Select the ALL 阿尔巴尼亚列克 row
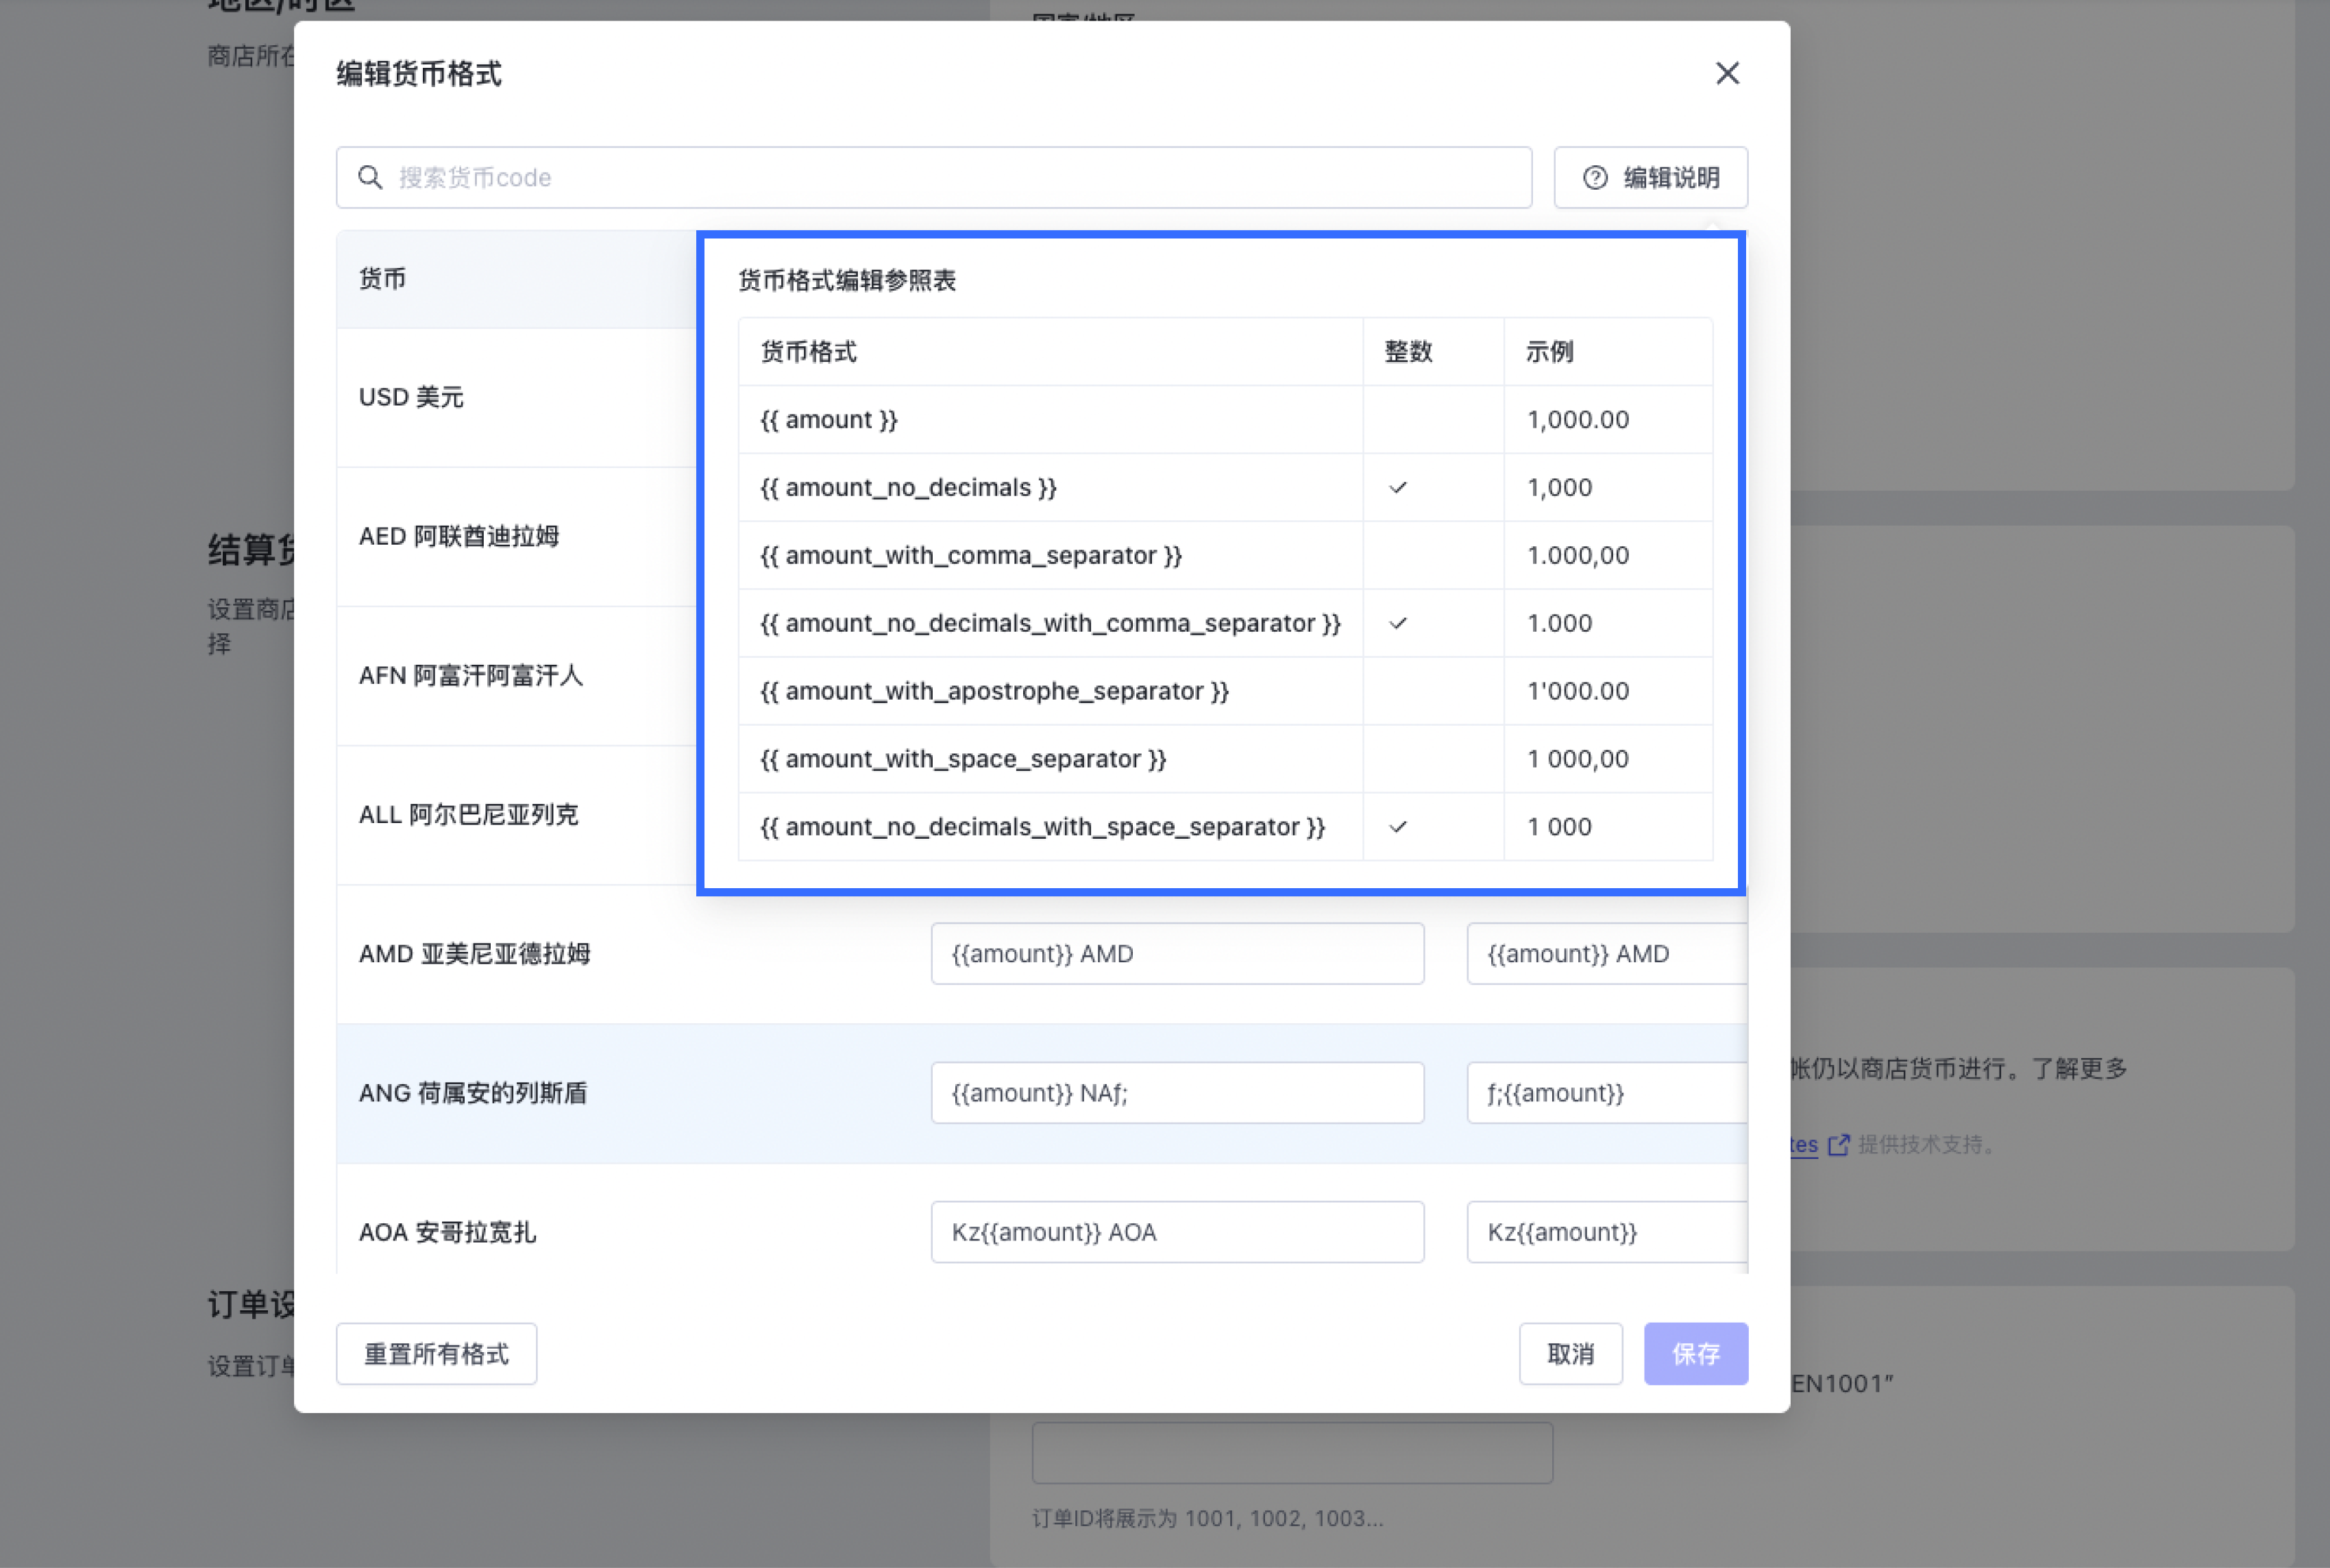Image resolution: width=2330 pixels, height=1568 pixels. 516,814
